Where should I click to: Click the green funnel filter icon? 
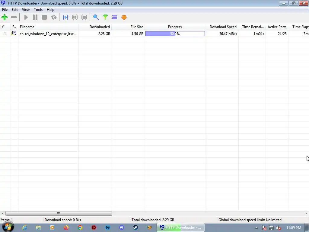click(x=105, y=17)
